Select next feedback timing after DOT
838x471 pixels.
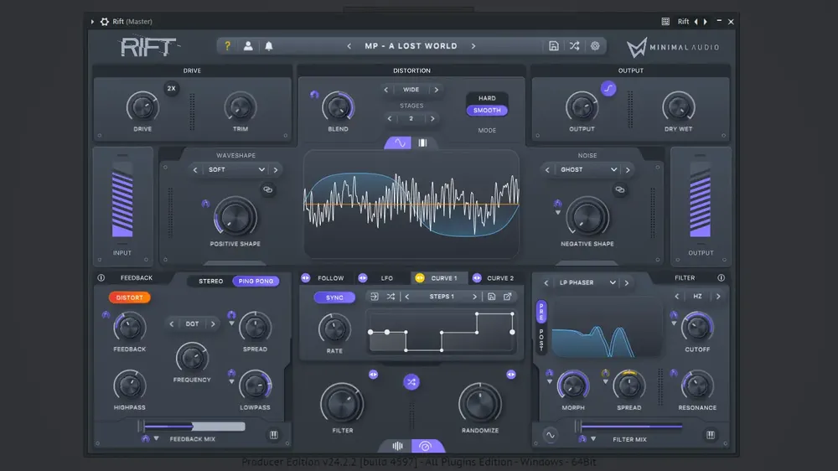(213, 324)
